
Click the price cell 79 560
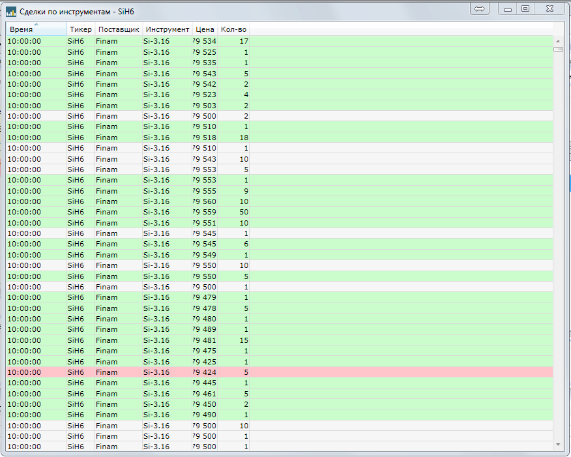pyautogui.click(x=204, y=201)
